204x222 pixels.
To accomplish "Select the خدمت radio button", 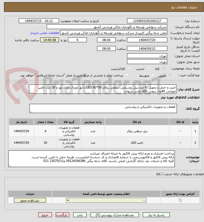I will pos(149,68).
